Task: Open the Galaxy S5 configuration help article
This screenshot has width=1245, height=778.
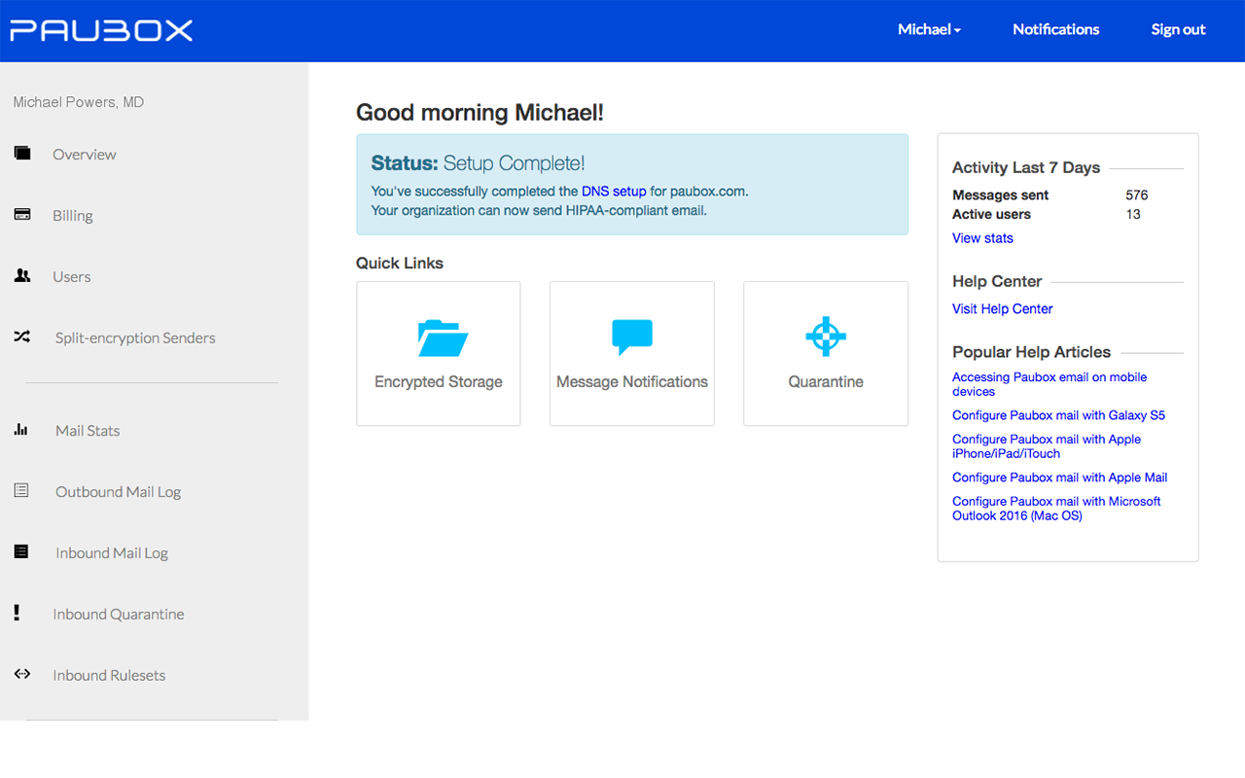Action: (1058, 415)
